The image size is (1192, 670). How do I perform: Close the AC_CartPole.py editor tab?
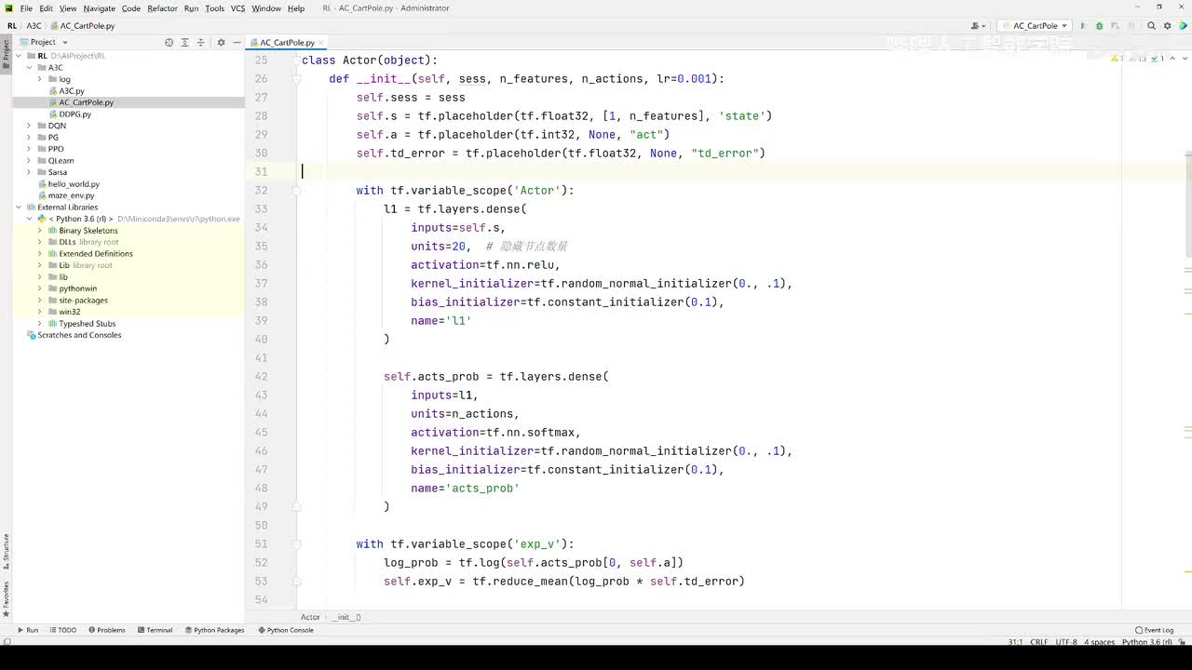point(323,43)
